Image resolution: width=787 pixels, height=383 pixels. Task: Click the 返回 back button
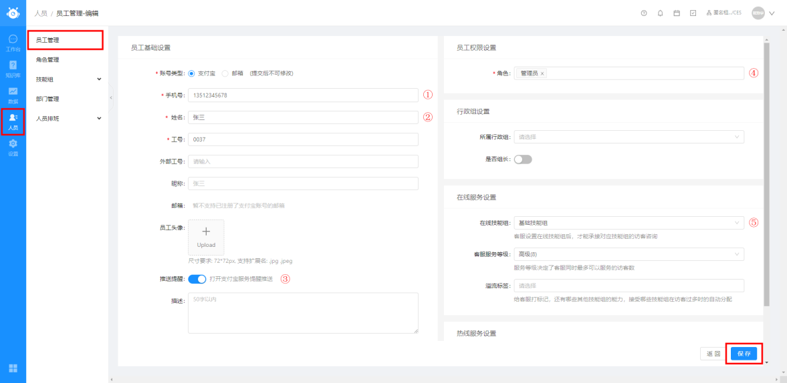pyautogui.click(x=713, y=354)
